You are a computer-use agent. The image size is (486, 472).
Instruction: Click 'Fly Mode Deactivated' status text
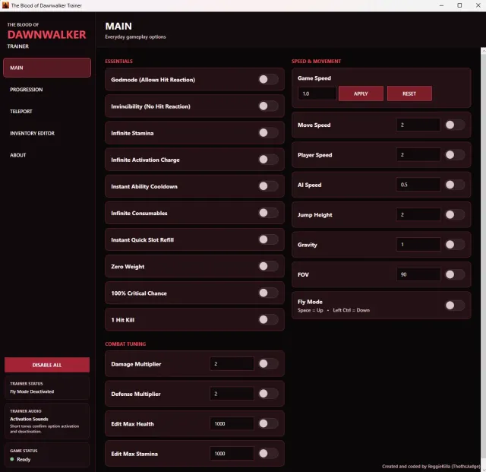[32, 391]
